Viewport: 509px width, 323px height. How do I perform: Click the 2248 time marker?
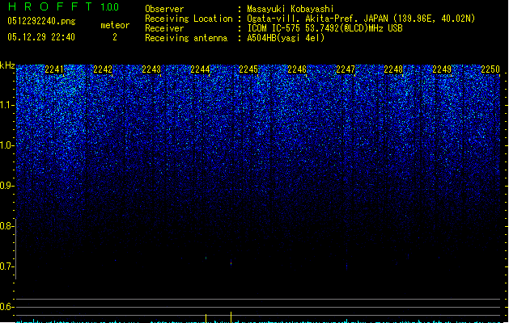click(x=393, y=69)
